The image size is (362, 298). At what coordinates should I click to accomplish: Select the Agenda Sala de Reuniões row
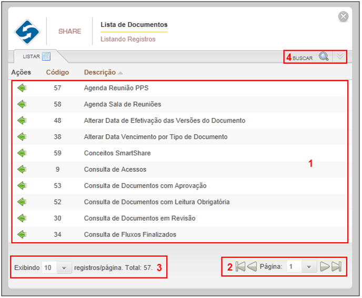[x=123, y=104]
